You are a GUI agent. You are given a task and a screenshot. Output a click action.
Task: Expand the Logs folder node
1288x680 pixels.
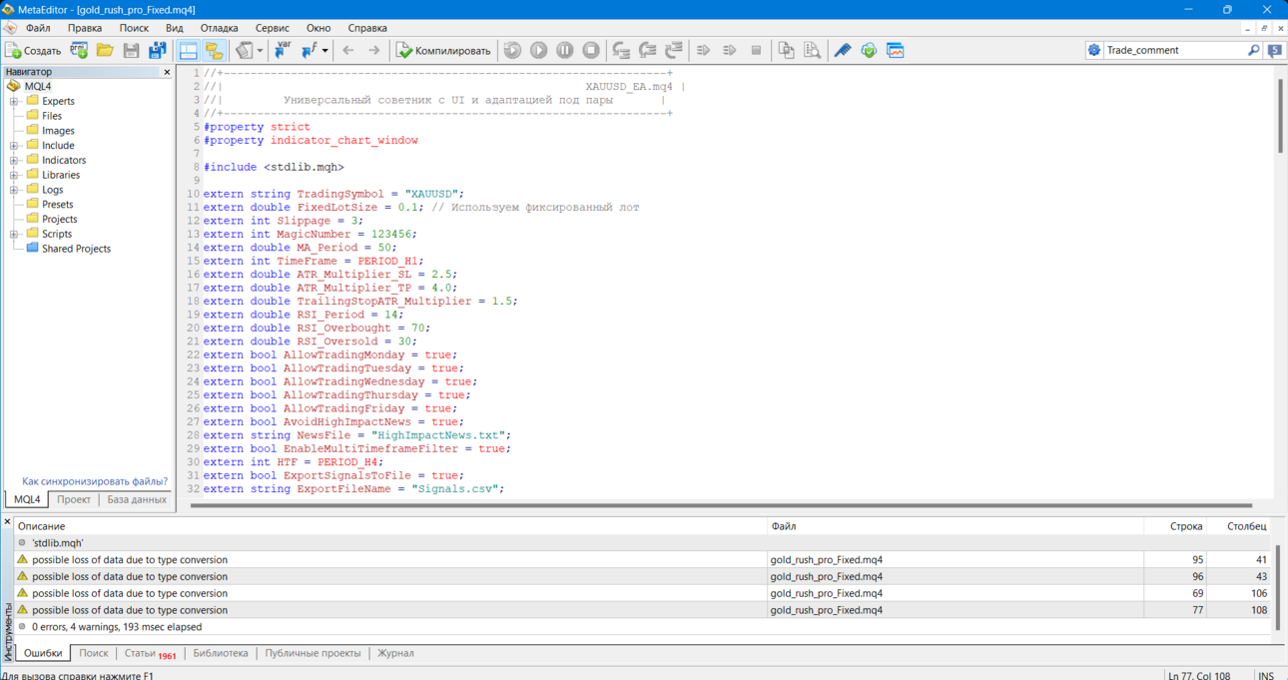14,190
